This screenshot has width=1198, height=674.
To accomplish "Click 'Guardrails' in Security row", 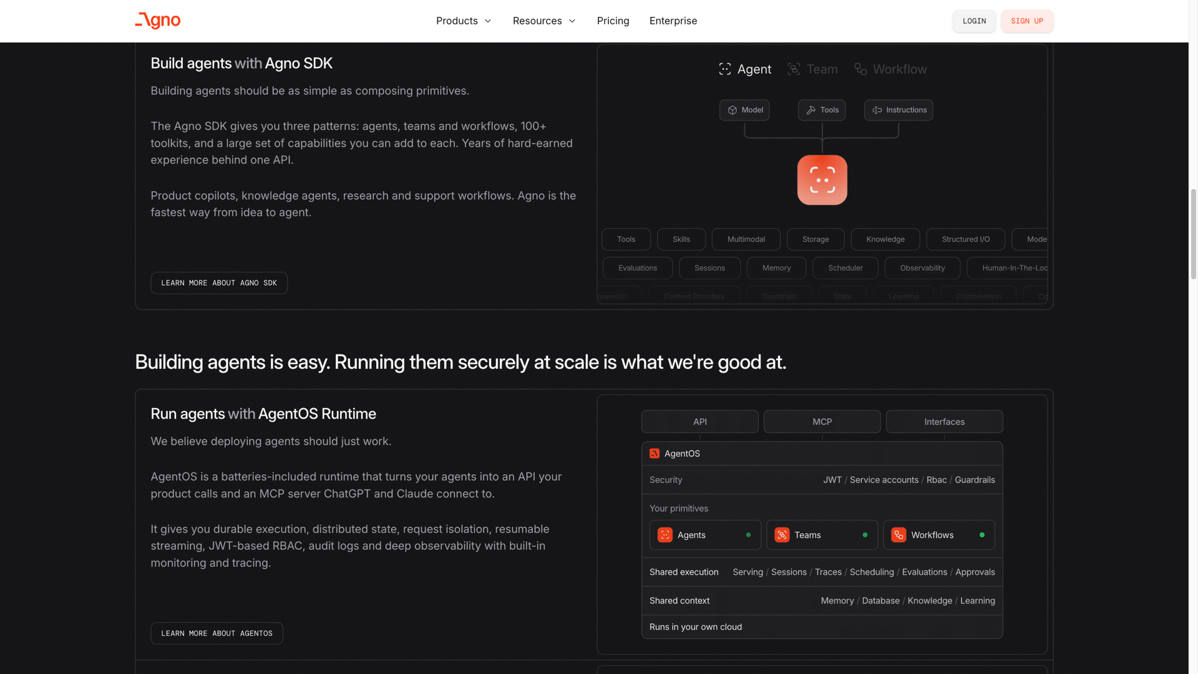I will 975,481.
